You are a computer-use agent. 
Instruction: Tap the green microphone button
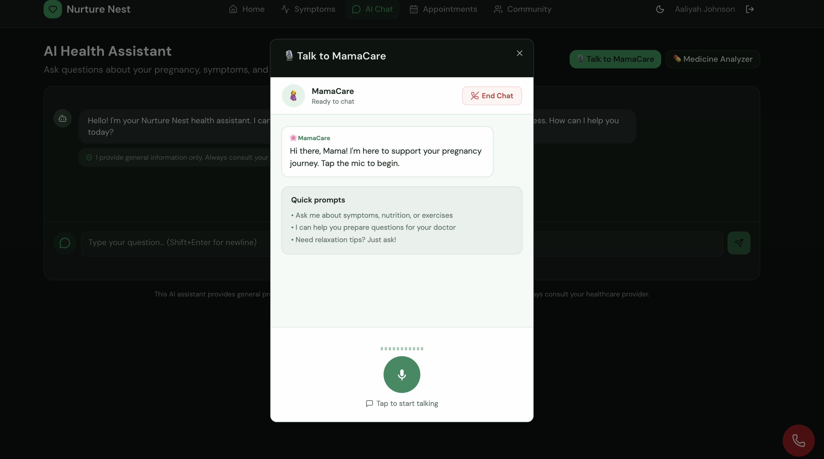coord(402,374)
